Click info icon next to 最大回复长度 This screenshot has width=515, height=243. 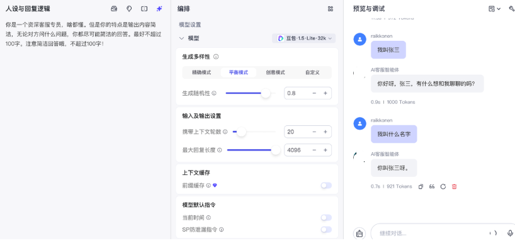[x=219, y=150]
